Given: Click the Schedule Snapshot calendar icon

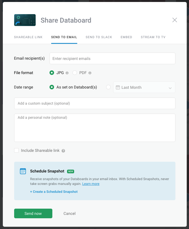Looking at the screenshot, I should (x=23, y=171).
